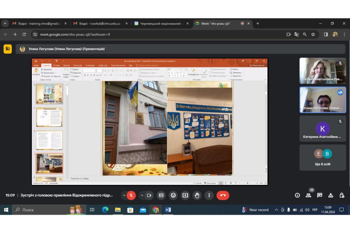Open more options three-dot menu

[x=209, y=195]
